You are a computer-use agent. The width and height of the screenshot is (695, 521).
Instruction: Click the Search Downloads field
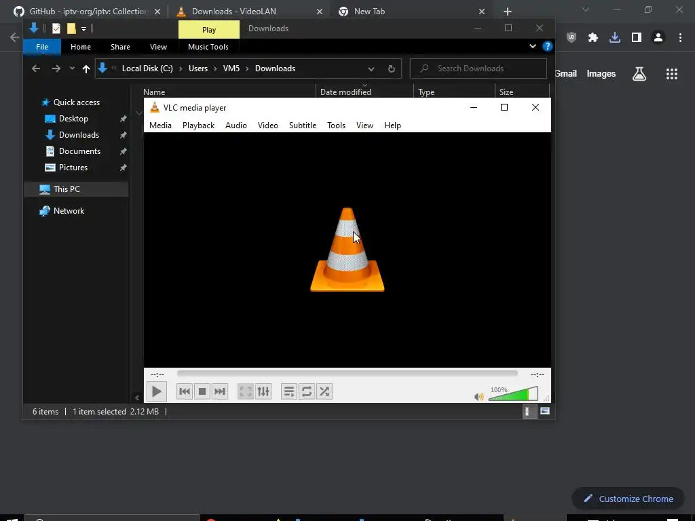pyautogui.click(x=478, y=69)
